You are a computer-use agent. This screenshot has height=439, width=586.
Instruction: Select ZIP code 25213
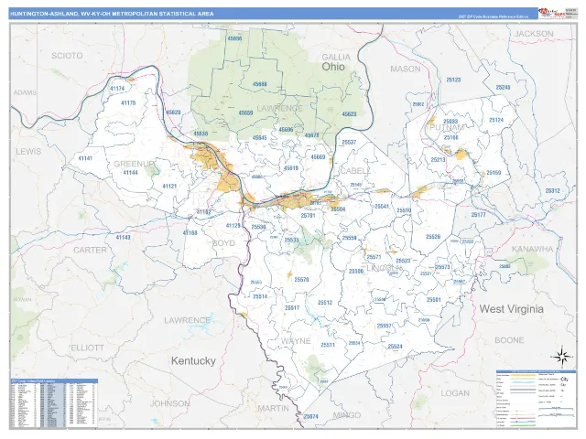pos(438,160)
